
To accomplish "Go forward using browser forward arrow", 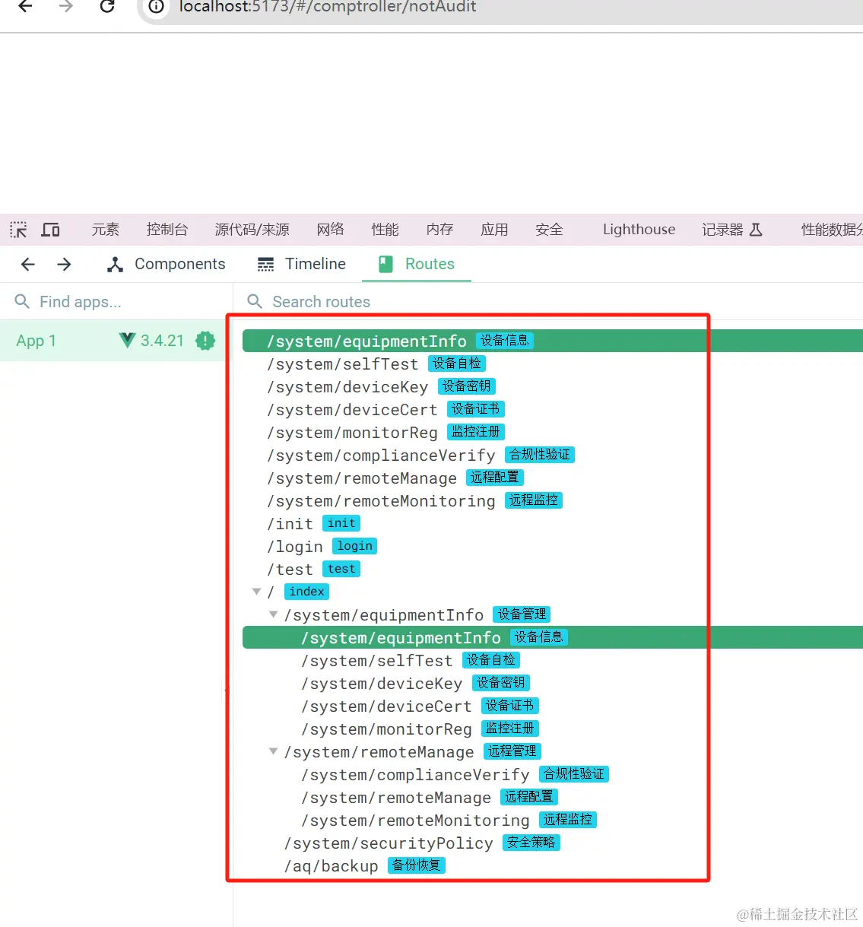I will tap(66, 7).
